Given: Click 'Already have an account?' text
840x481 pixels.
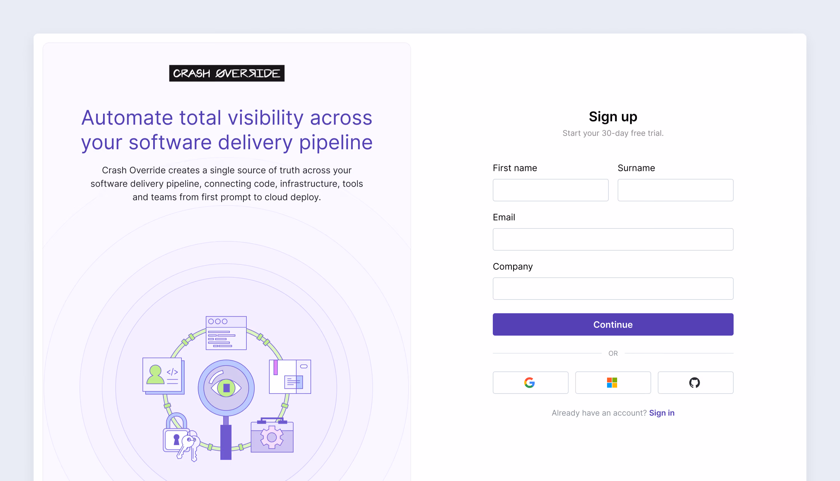Looking at the screenshot, I should tap(599, 413).
